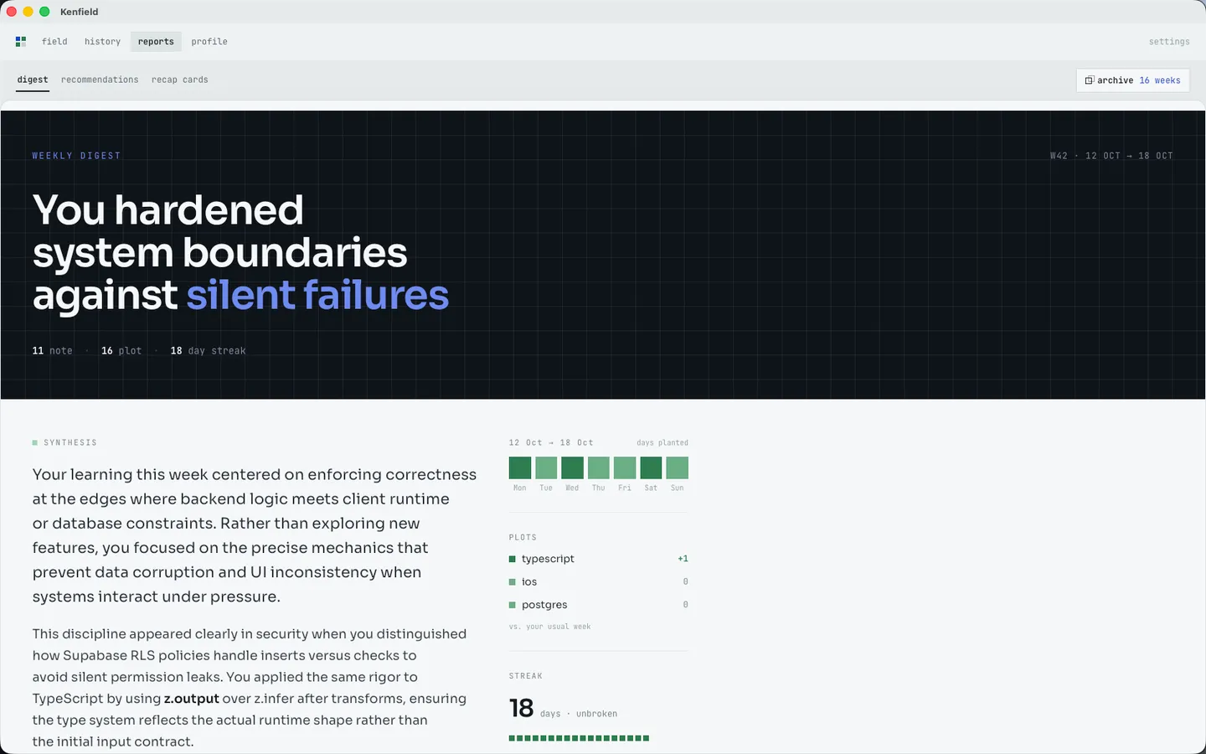1206x754 pixels.
Task: Click the Mon day-planted square
Action: click(x=520, y=467)
